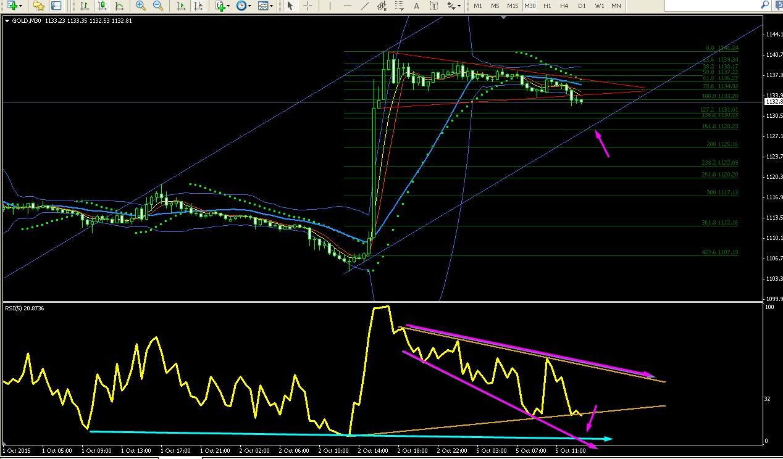Select the Crosshair tool
The image size is (783, 459).
point(307,6)
